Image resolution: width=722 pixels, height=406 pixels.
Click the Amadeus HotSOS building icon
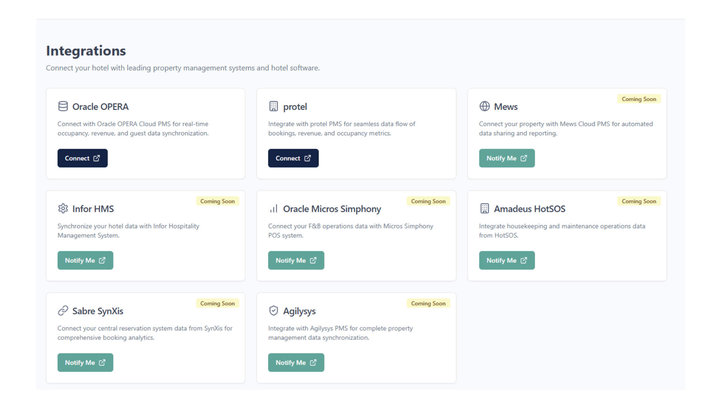[485, 208]
